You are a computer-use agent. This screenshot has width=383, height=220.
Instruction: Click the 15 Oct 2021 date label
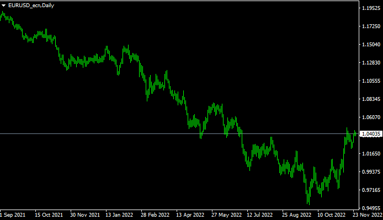click(49, 215)
